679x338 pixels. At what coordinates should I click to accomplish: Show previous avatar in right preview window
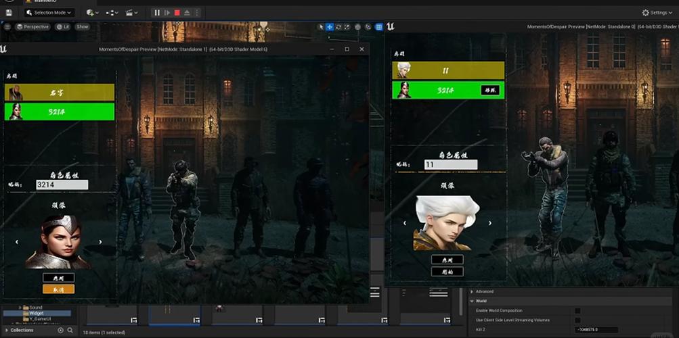coord(405,223)
